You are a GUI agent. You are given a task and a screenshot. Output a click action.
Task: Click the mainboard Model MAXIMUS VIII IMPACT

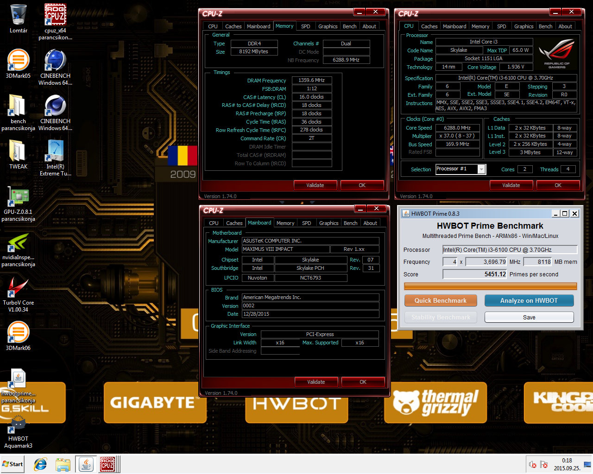(x=285, y=249)
